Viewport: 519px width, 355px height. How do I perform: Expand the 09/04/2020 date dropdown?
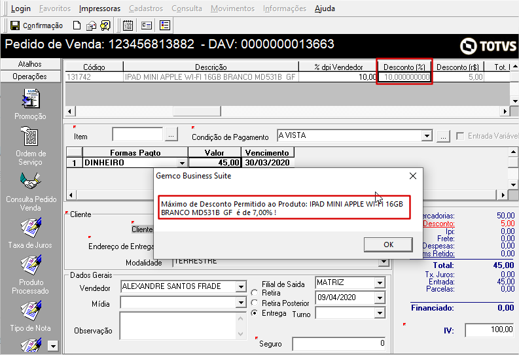point(380,298)
